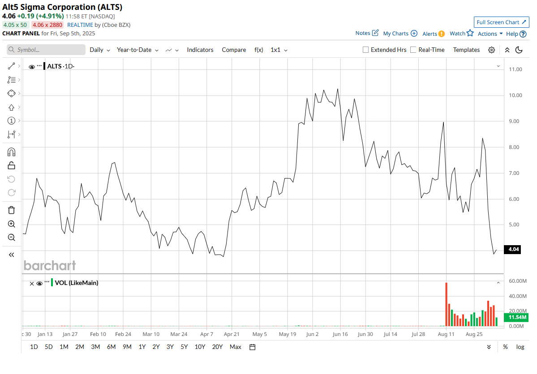The image size is (537, 374).
Task: Click the Full Screen Chart button
Action: 501,22
